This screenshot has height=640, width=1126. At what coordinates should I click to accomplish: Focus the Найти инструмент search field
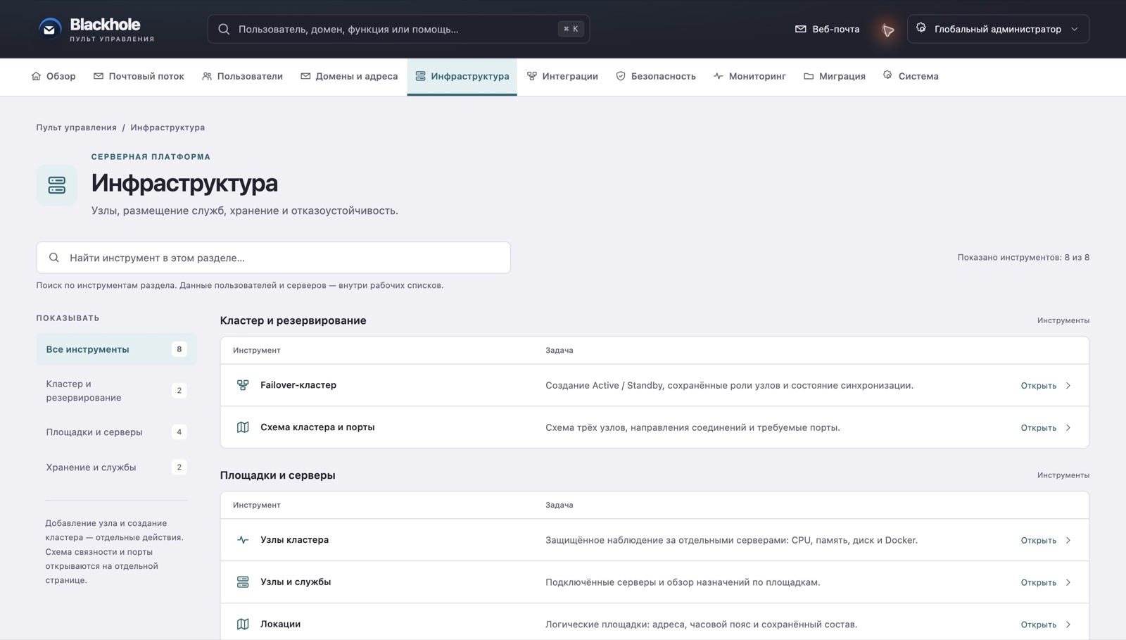point(273,258)
